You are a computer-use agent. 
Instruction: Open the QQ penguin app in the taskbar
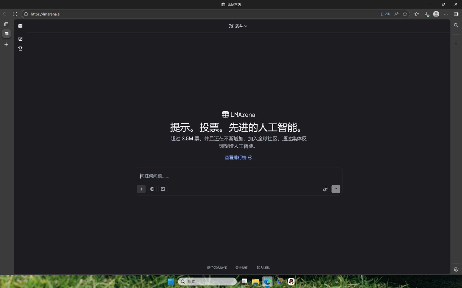(x=291, y=282)
